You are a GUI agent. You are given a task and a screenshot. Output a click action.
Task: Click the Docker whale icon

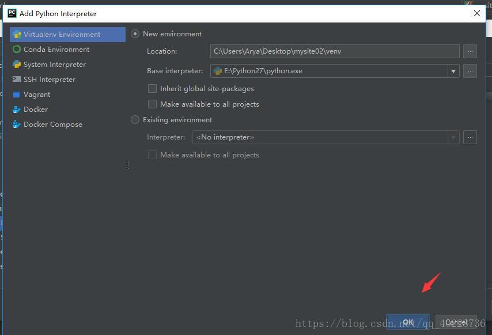click(17, 110)
